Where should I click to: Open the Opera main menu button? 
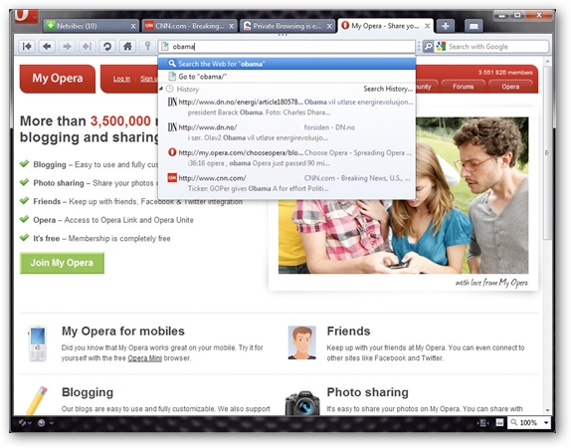click(26, 16)
